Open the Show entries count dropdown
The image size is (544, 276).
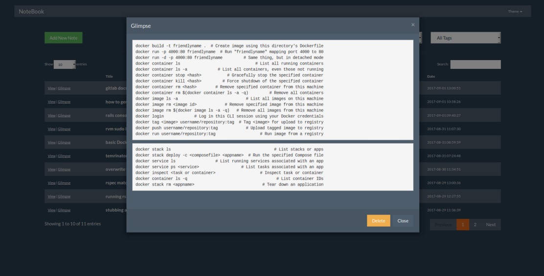click(x=65, y=64)
